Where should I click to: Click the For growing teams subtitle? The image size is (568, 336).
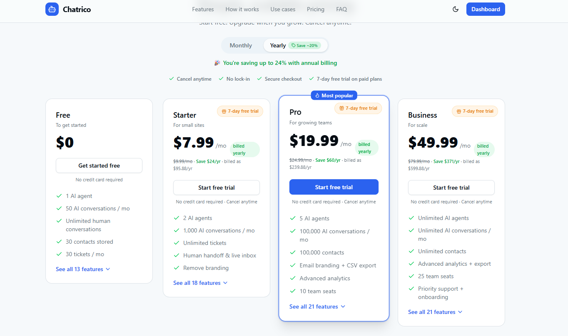(x=311, y=123)
